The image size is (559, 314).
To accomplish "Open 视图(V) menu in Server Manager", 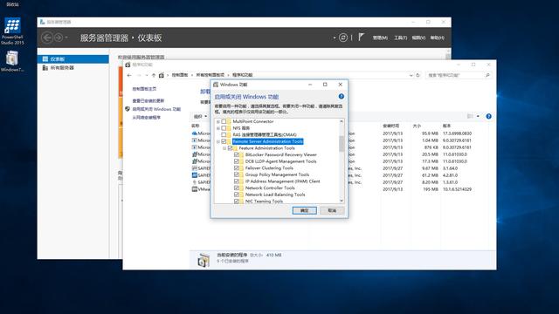I will coord(418,38).
